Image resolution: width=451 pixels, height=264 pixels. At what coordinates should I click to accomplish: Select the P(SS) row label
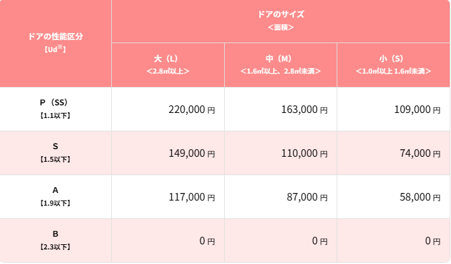(55, 109)
